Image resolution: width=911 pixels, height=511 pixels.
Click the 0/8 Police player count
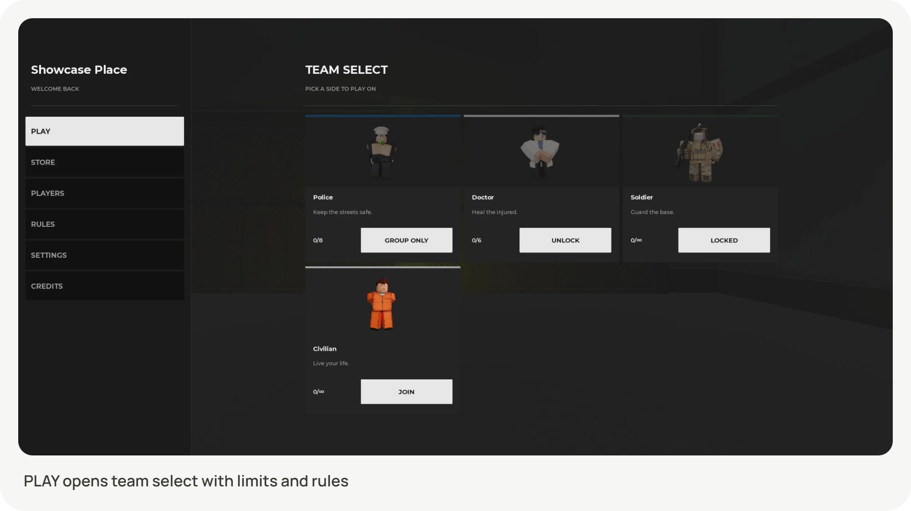pyautogui.click(x=318, y=240)
